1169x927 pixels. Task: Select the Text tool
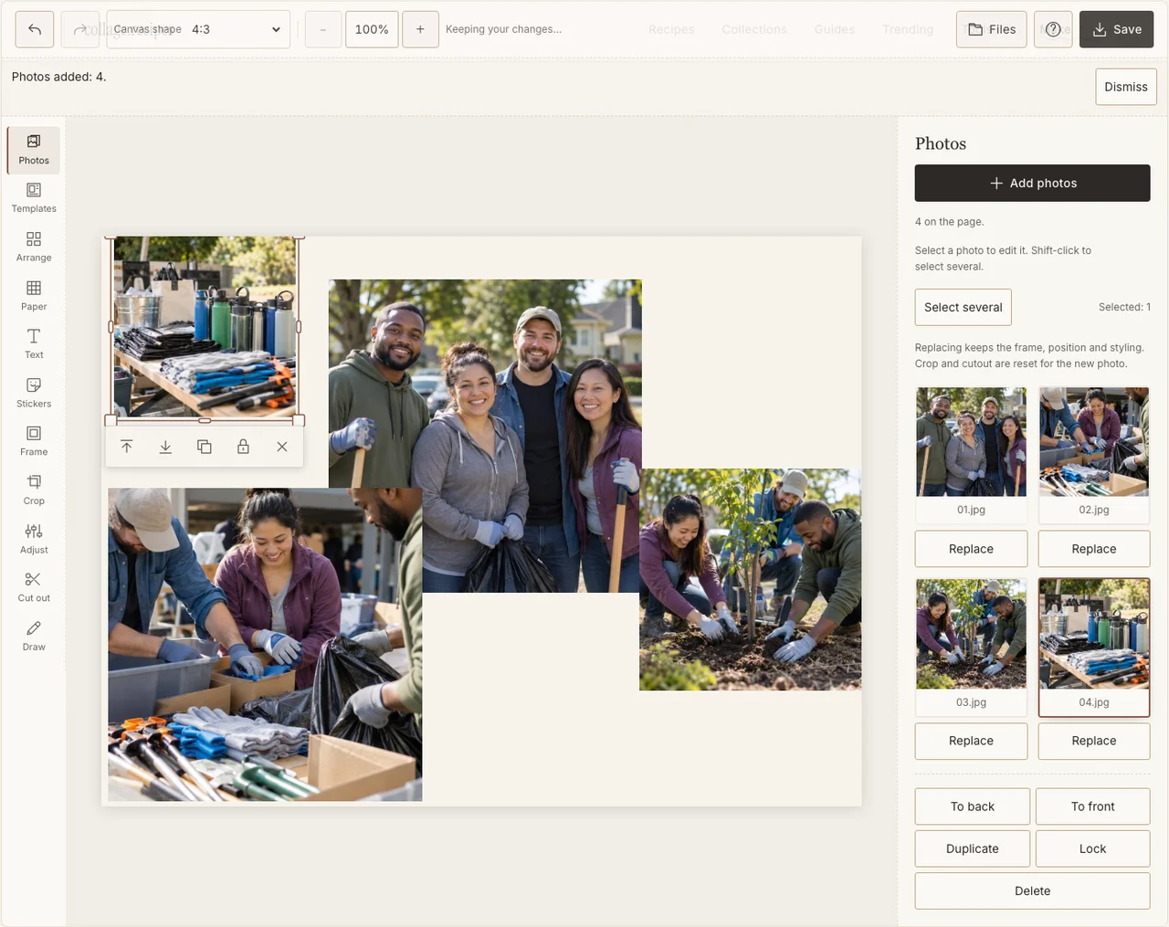34,344
